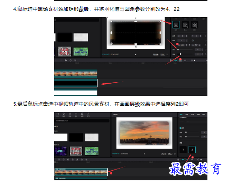Click the mask rotation degree field in step 4

click(181, 41)
